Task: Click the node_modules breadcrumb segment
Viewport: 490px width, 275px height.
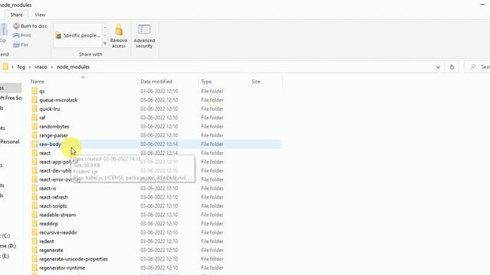Action: pyautogui.click(x=73, y=67)
